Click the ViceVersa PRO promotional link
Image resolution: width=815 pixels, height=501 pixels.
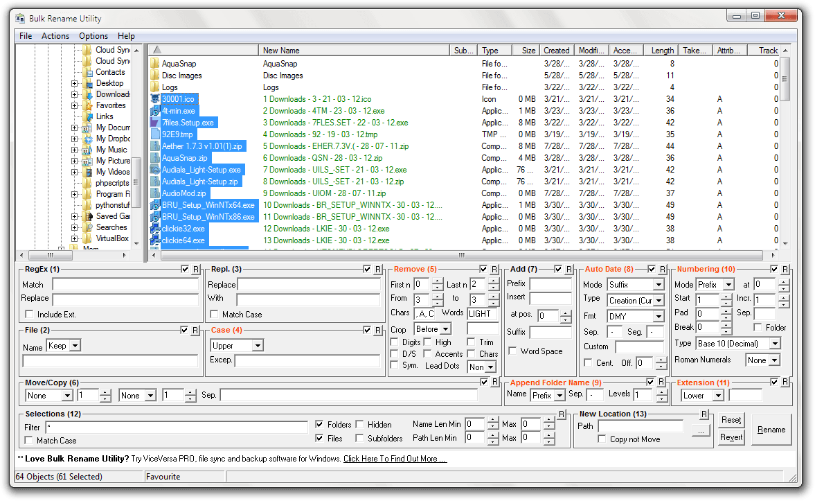click(395, 458)
